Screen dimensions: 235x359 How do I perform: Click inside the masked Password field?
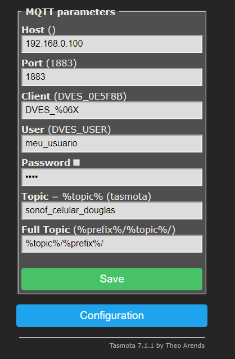point(112,177)
